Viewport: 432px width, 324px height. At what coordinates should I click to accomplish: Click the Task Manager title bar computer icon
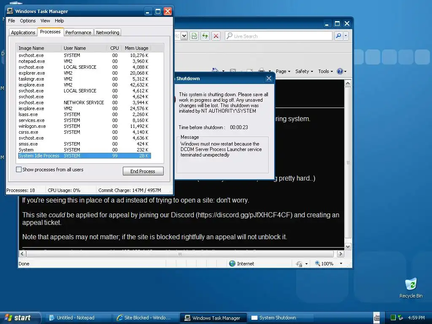pyautogui.click(x=10, y=11)
